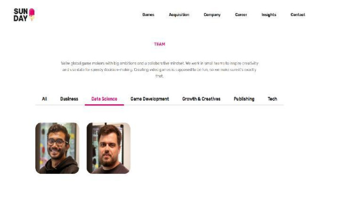Open the Contact page link
This screenshot has height=202, width=344.
[x=298, y=15]
